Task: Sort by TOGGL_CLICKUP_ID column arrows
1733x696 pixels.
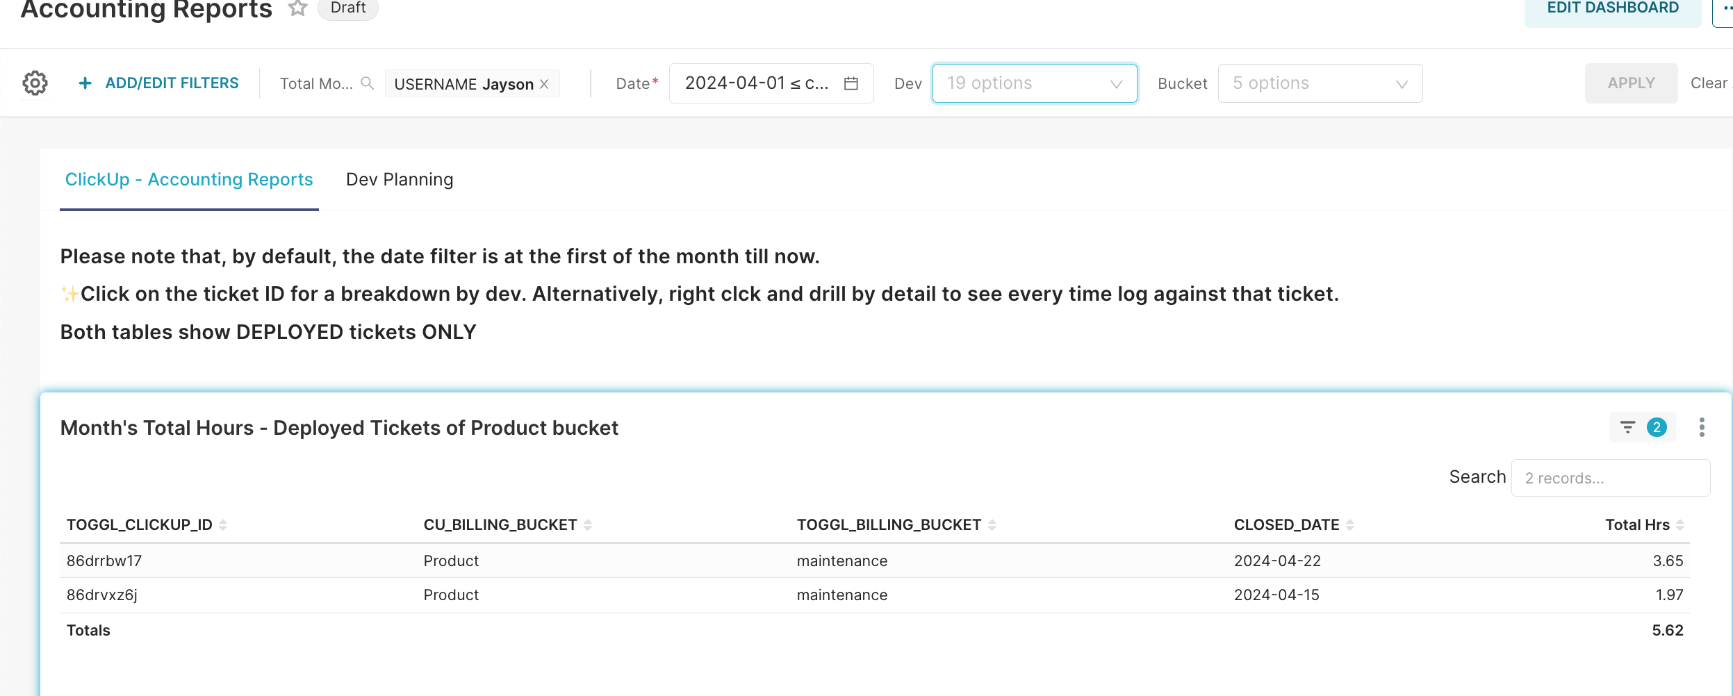Action: coord(223,525)
